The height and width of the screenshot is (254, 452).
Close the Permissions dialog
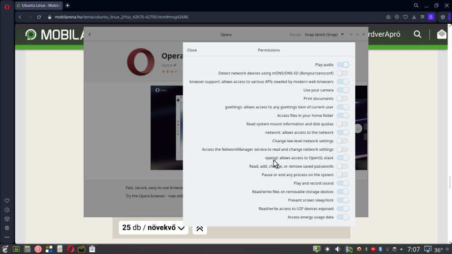[x=192, y=50]
